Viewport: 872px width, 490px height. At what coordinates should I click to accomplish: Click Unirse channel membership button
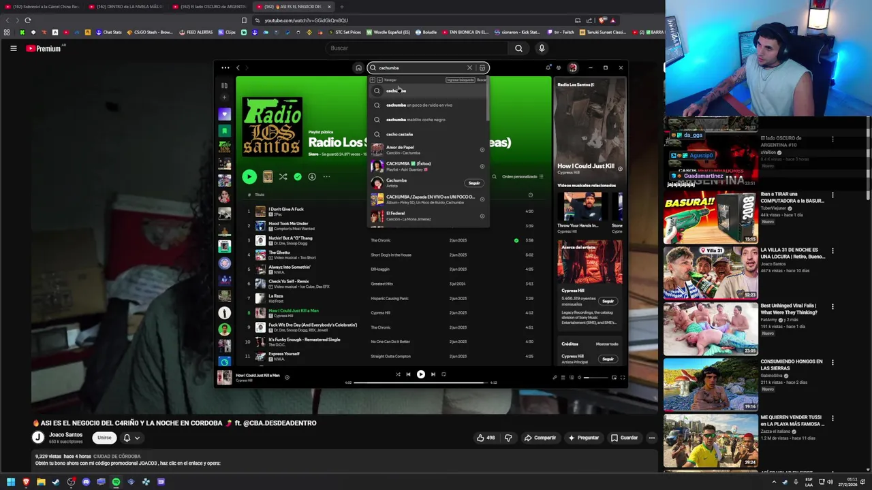coord(104,438)
